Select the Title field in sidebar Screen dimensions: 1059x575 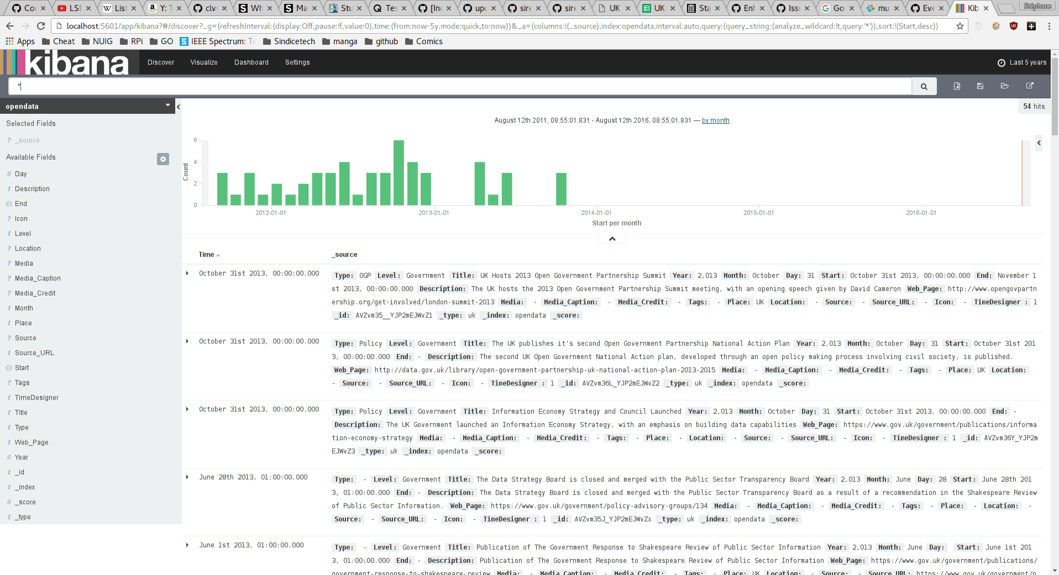point(21,413)
